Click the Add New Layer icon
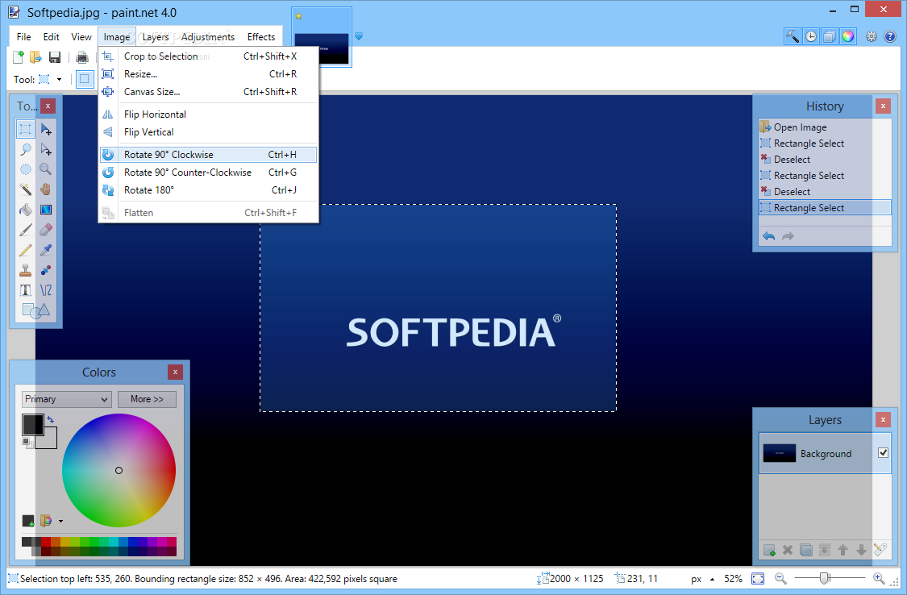Image resolution: width=907 pixels, height=595 pixels. 769,550
